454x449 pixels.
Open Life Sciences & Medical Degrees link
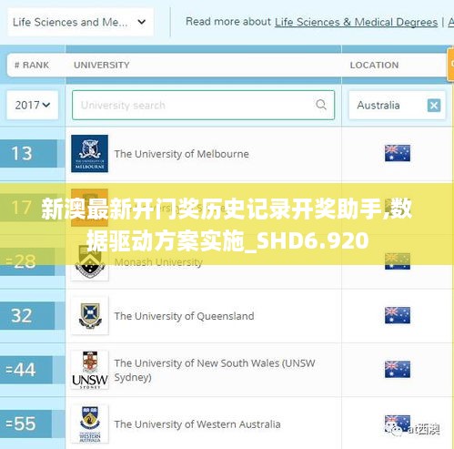click(x=356, y=22)
